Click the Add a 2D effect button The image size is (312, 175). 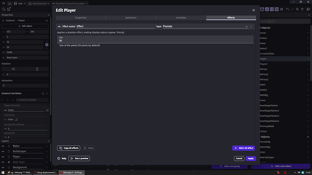pyautogui.click(x=243, y=148)
